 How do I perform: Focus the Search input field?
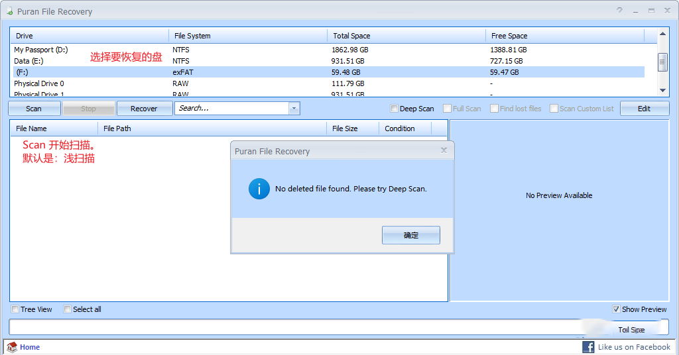point(232,108)
